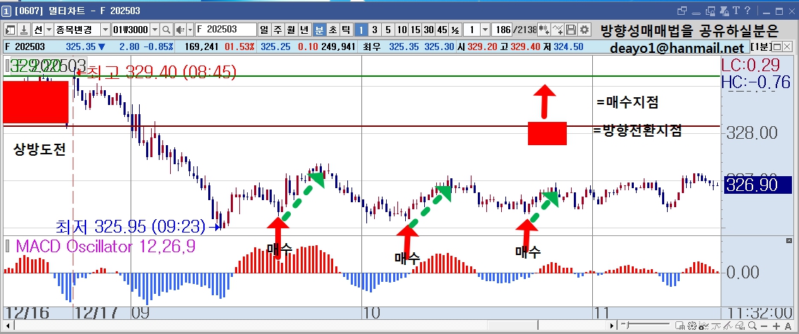Click the [1분] period label
799x334 pixels.
pos(762,48)
